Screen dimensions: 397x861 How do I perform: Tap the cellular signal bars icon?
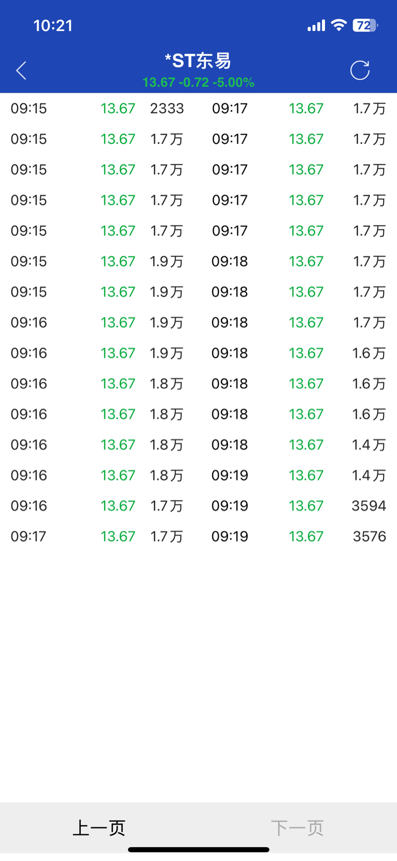316,25
